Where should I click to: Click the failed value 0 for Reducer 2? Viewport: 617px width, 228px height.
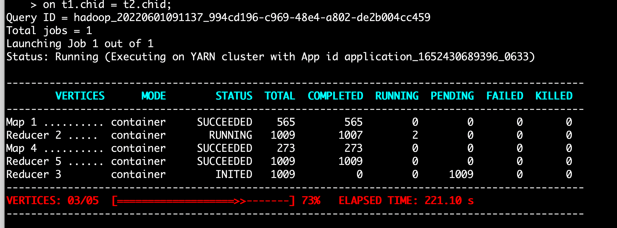[520, 135]
